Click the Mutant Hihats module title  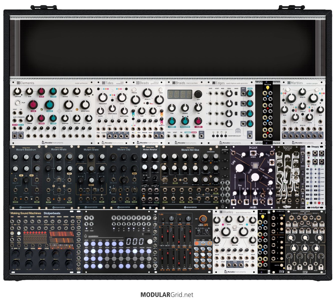coord(59,150)
